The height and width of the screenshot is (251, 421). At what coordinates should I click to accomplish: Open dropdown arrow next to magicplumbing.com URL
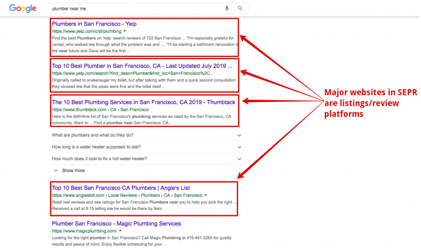[120, 231]
